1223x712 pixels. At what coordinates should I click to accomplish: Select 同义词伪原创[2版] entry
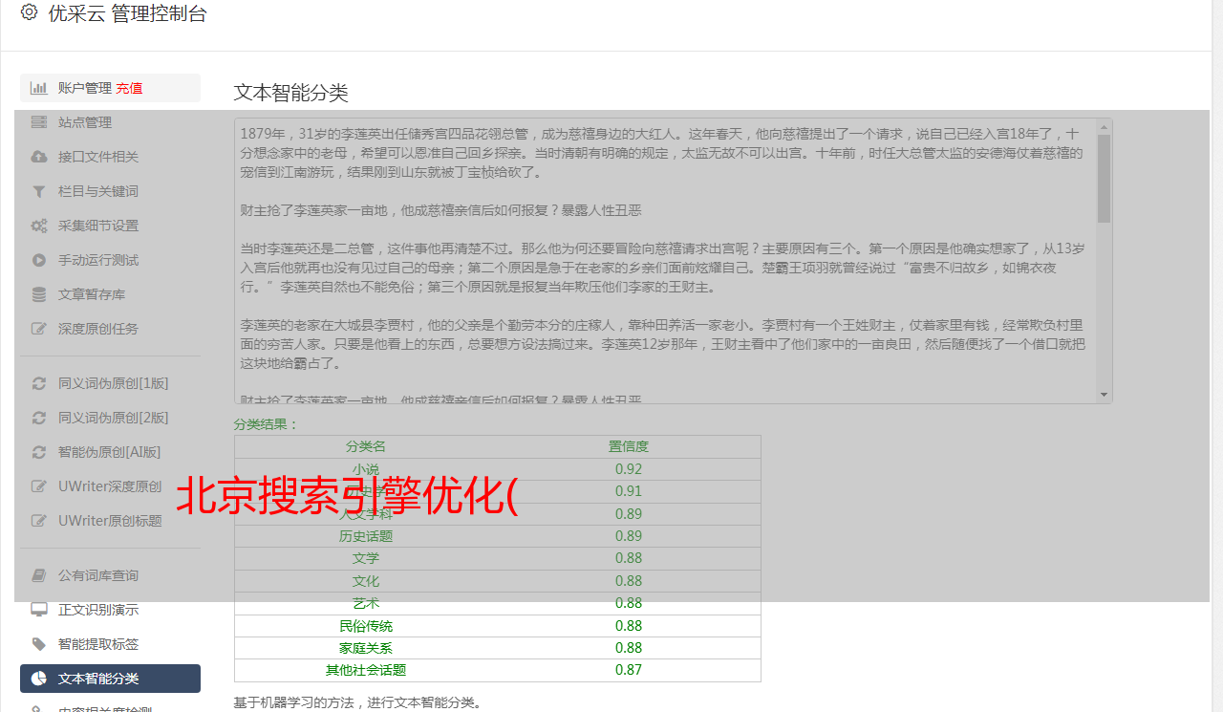[110, 418]
